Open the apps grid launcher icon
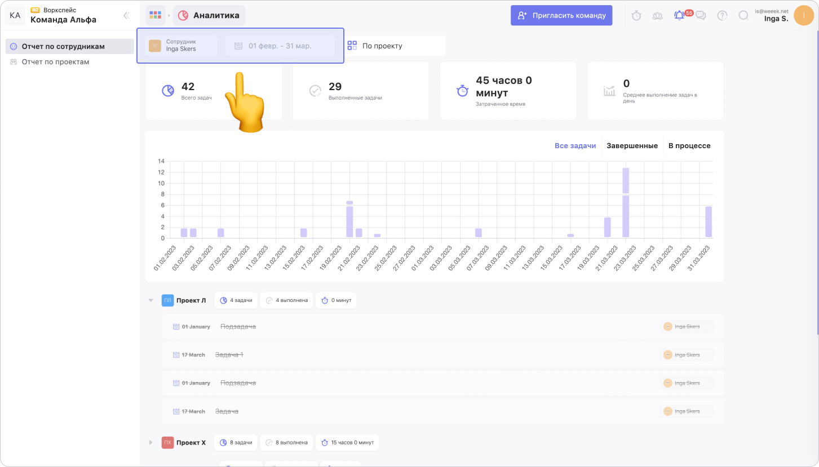The image size is (819, 467). click(155, 15)
